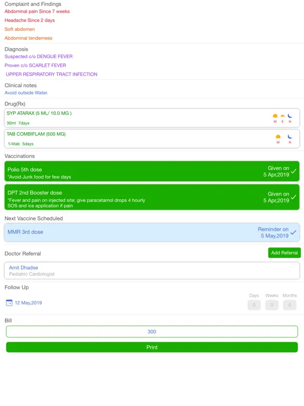
Task: Select the TAB COMBIFLAM prescription row
Action: (152, 139)
